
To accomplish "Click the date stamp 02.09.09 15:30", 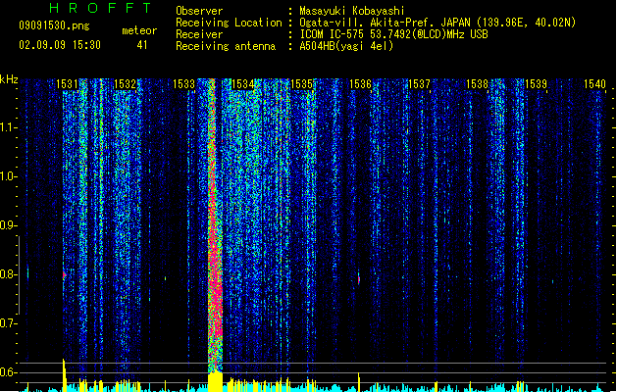I will point(60,45).
